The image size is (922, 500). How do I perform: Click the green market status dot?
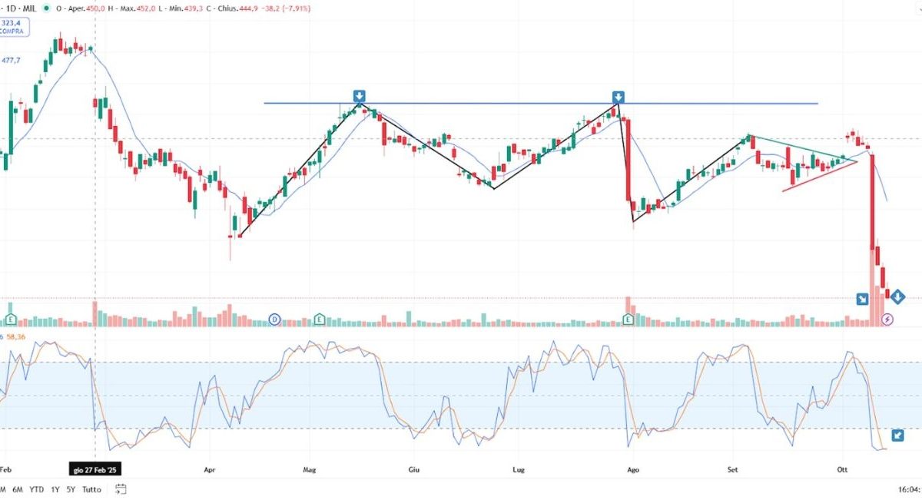point(48,8)
